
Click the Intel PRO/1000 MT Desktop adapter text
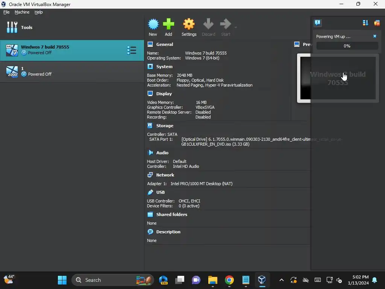[x=202, y=184]
